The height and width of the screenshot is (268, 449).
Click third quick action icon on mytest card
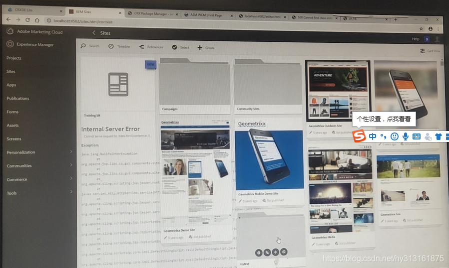point(275,252)
